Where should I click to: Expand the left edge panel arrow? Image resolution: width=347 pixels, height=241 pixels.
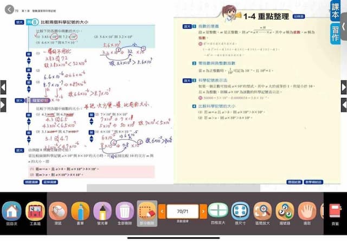(3, 87)
